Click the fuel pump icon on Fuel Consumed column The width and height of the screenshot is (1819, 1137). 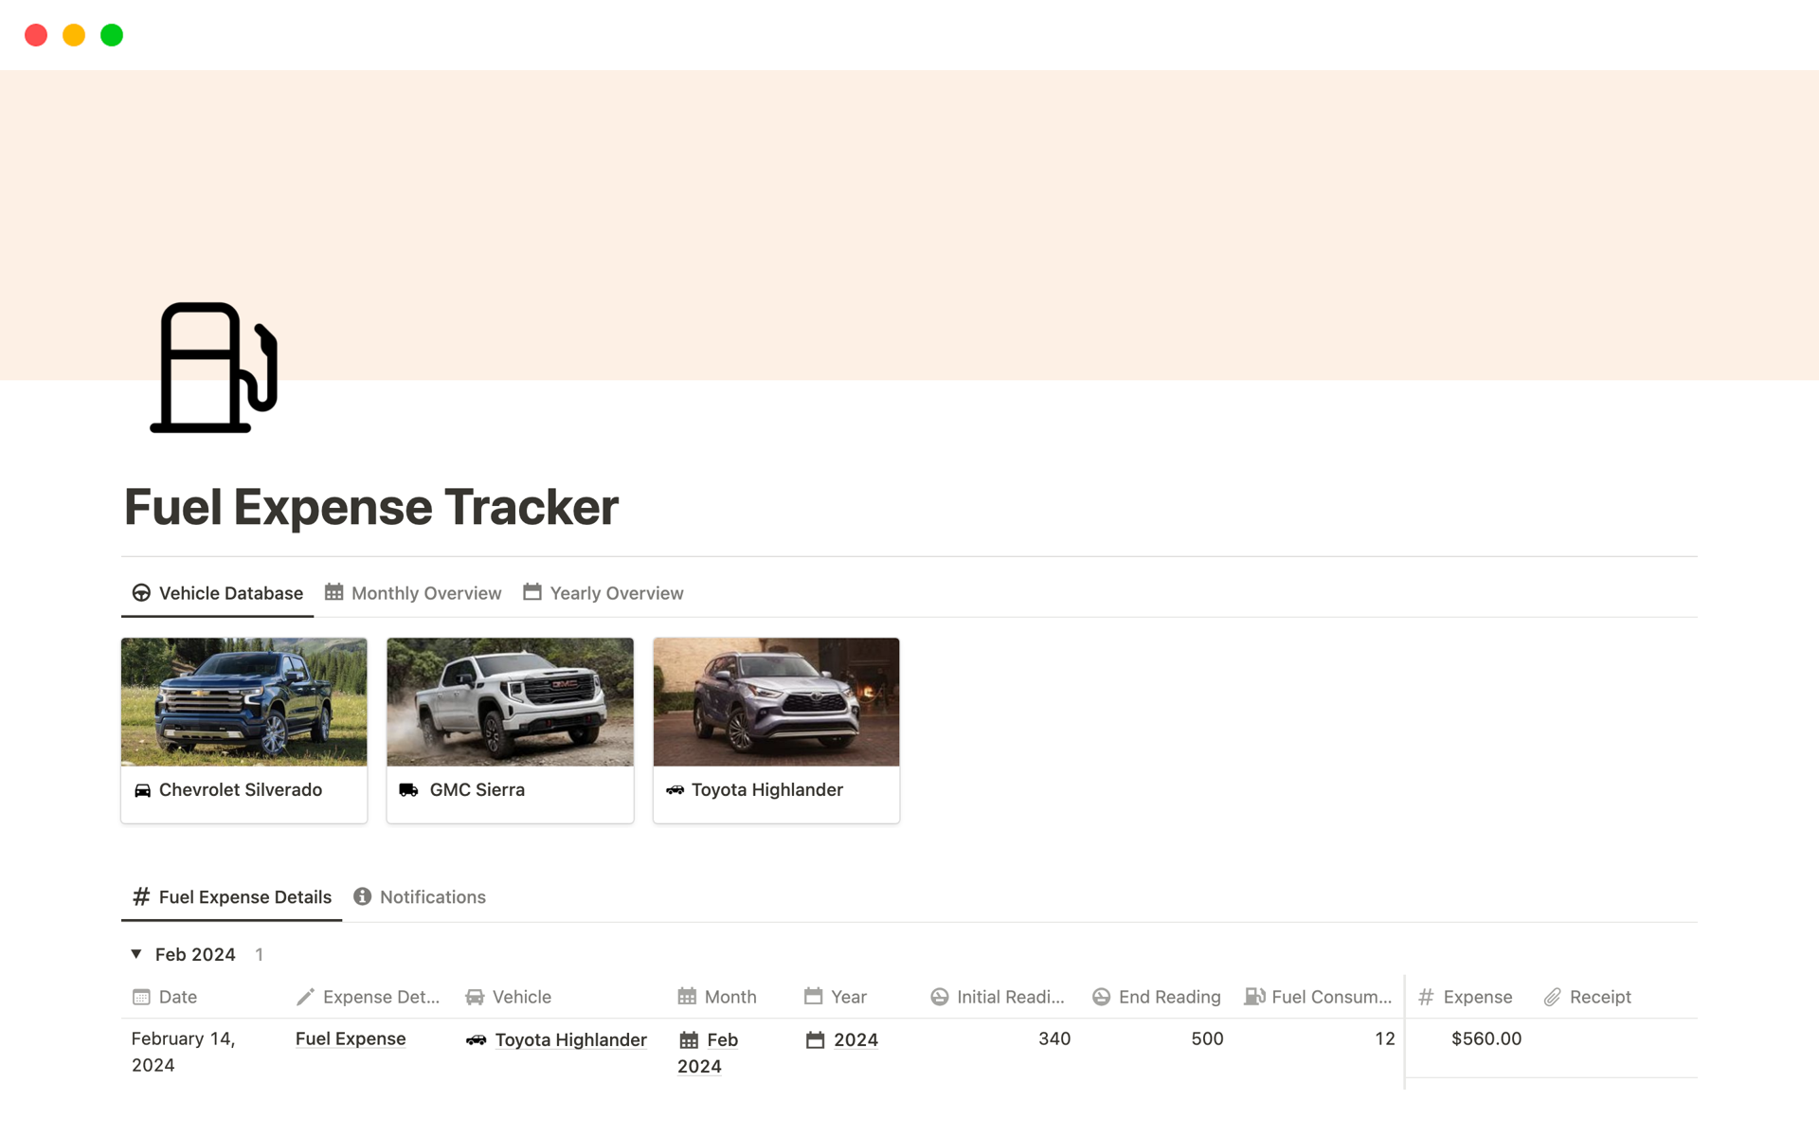(x=1255, y=997)
